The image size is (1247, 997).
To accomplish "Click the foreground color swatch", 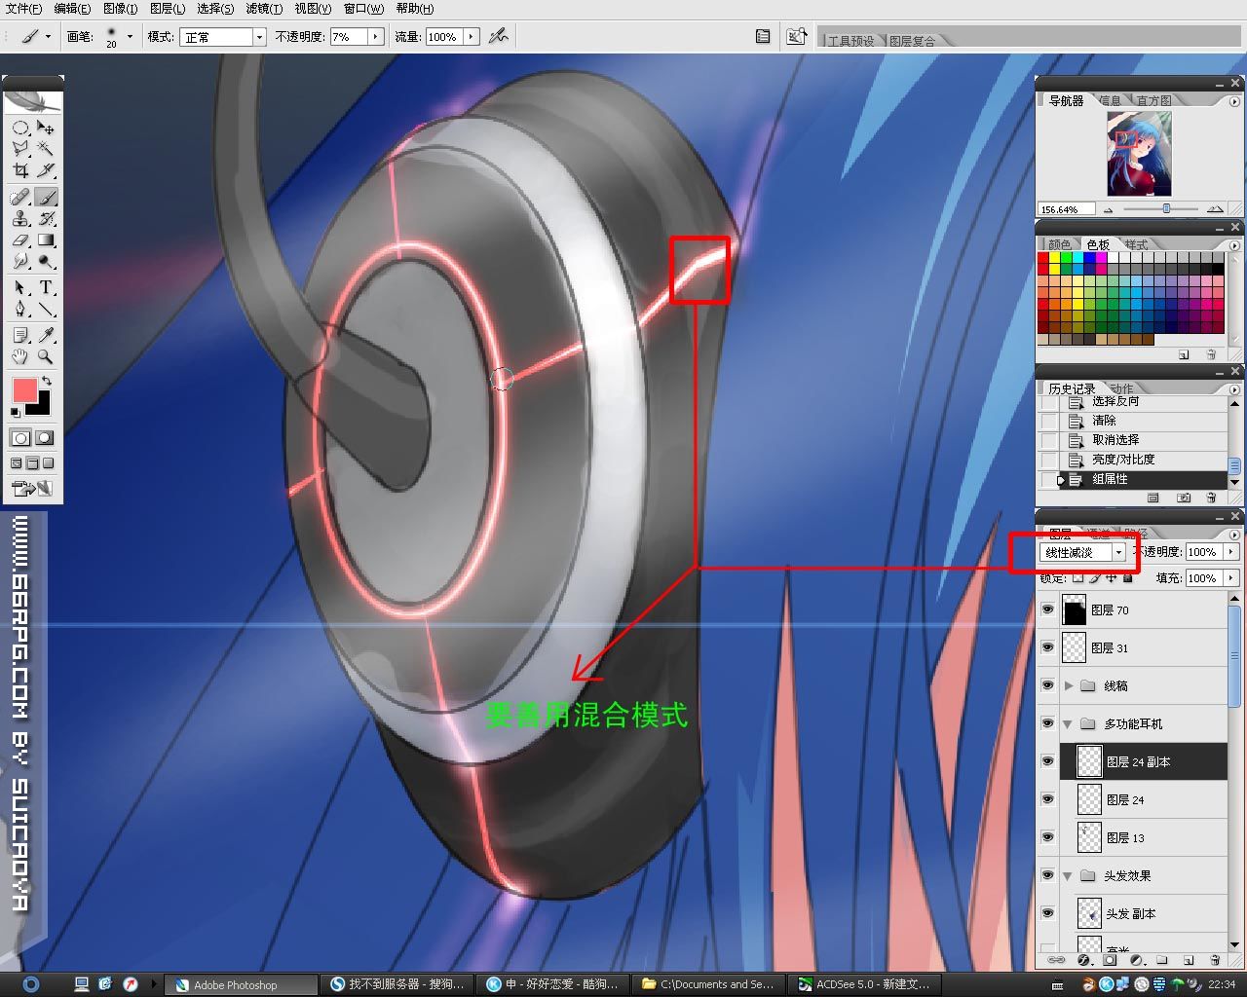I will click(x=24, y=390).
